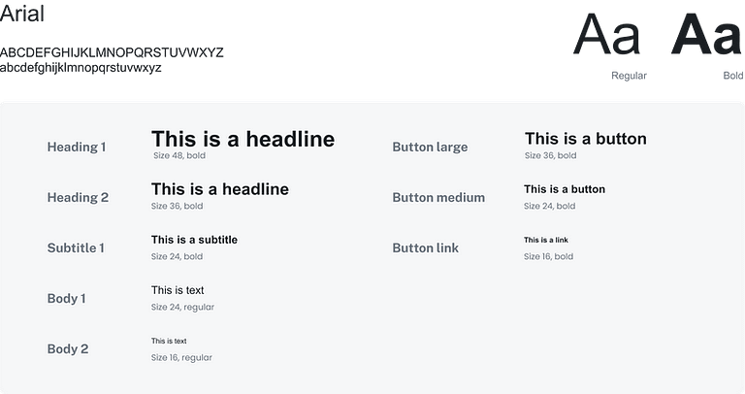Click the Arial font title
745x394 pixels.
[23, 14]
